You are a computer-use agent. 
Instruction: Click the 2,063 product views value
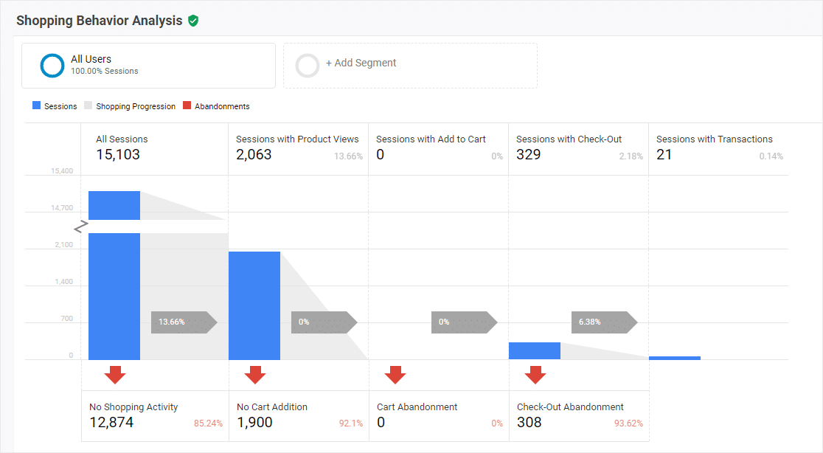click(254, 155)
